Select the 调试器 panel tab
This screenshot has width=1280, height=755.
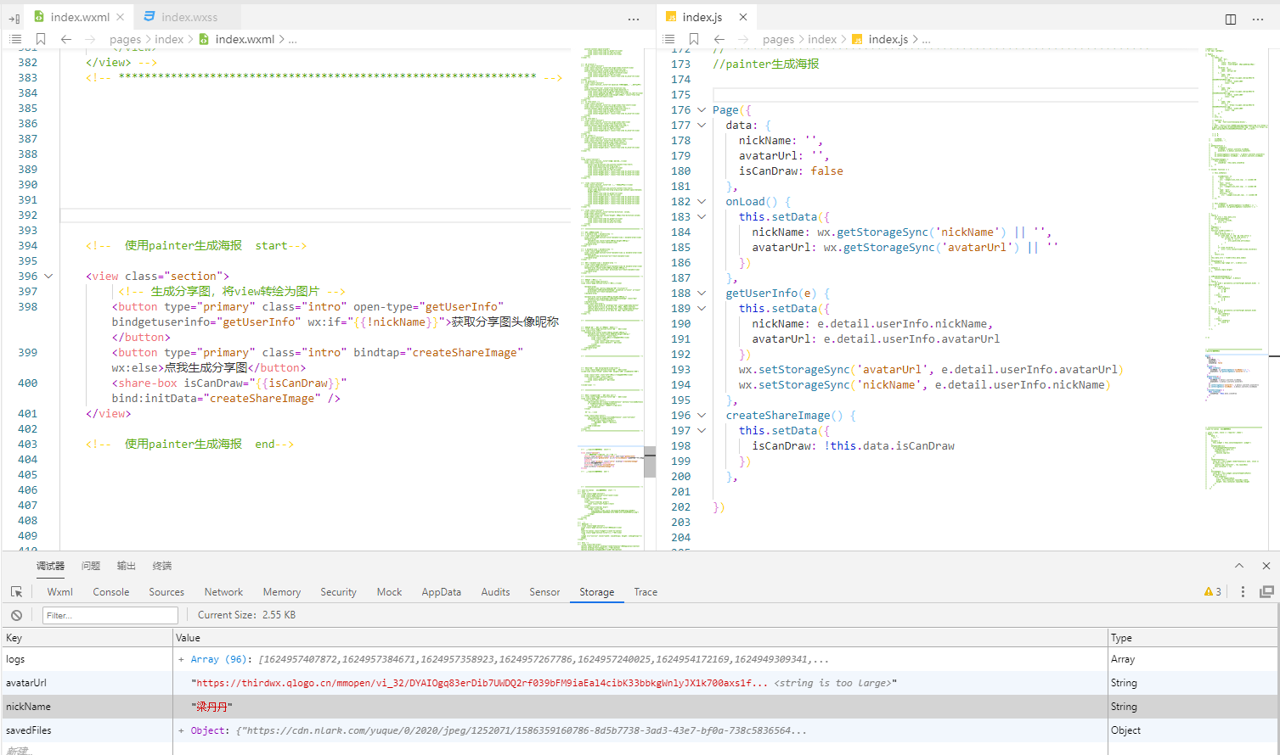(50, 566)
